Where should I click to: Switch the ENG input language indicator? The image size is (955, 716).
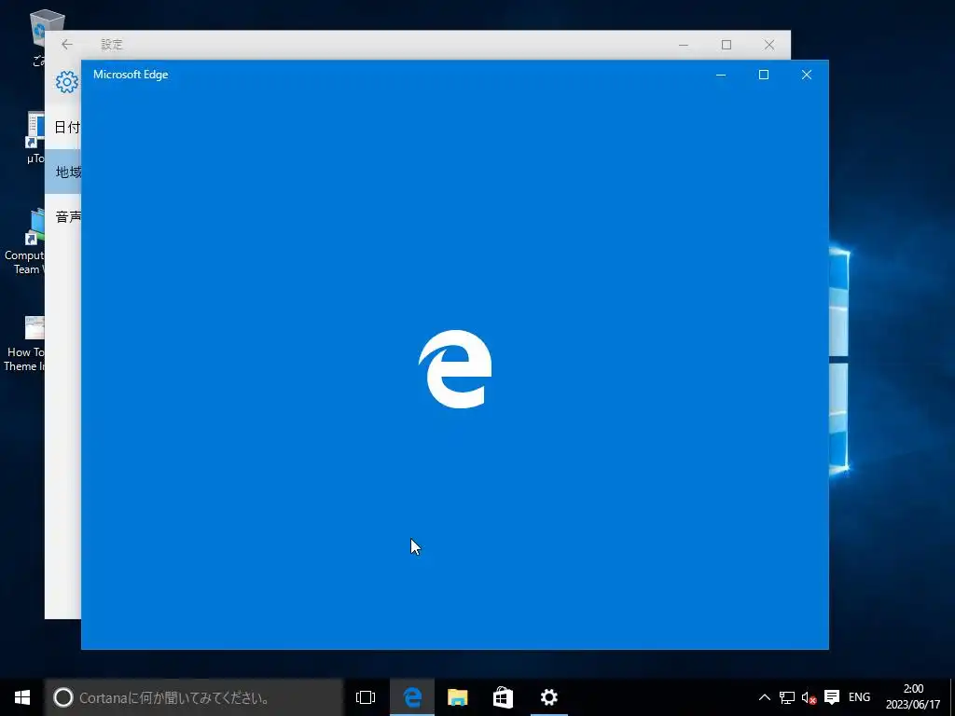pos(859,697)
